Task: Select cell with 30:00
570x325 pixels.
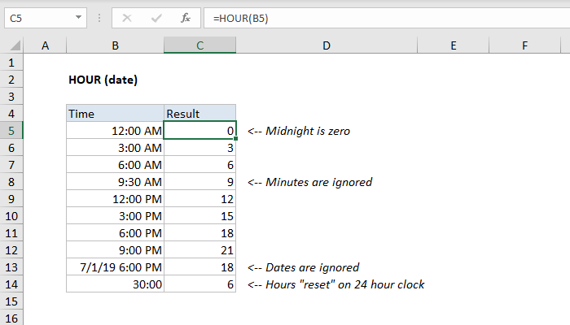Action: [116, 284]
